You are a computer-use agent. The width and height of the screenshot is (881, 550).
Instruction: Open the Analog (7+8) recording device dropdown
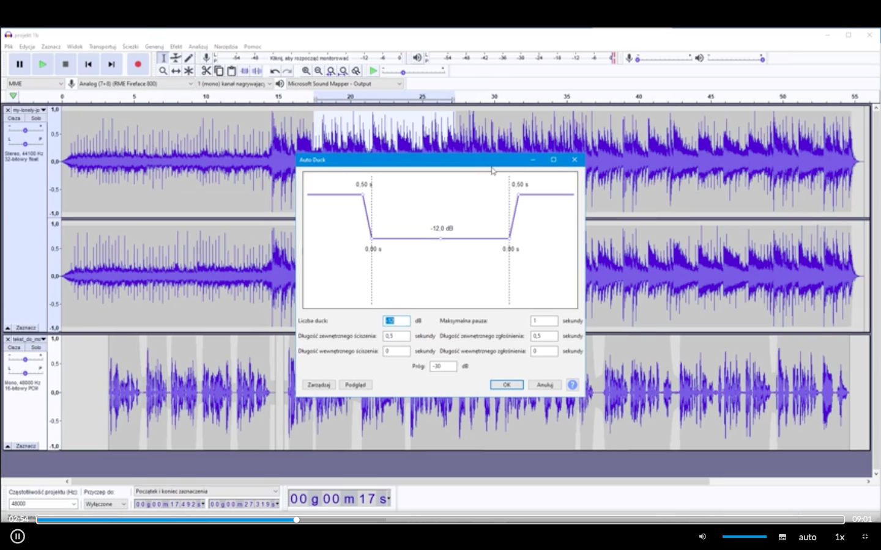tap(136, 84)
